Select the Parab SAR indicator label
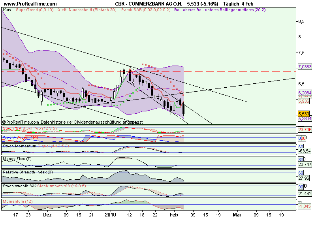 [146, 9]
